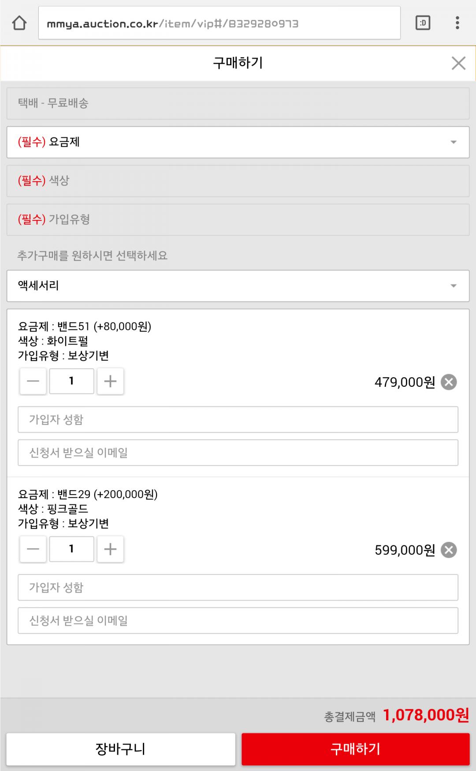This screenshot has height=771, width=476.
Task: Decrease quantity of 밴드29 item
Action: pos(33,549)
